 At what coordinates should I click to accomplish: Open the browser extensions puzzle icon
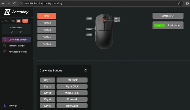click(187, 3)
